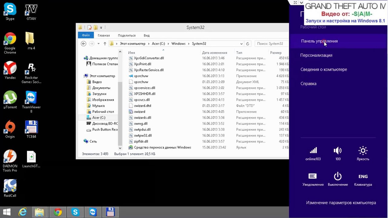Click the System32 search field
Viewport: 388px width, 218px height.
[x=271, y=44]
